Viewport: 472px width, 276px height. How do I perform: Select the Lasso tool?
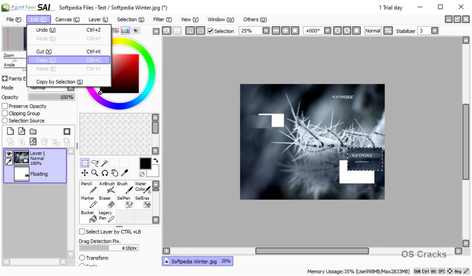pyautogui.click(x=94, y=163)
